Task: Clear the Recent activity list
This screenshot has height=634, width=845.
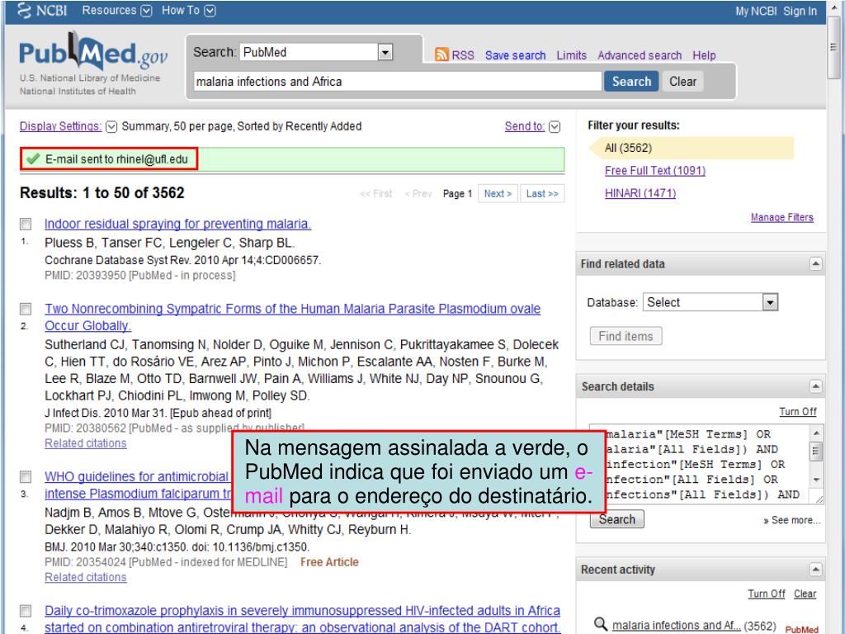Action: [805, 594]
